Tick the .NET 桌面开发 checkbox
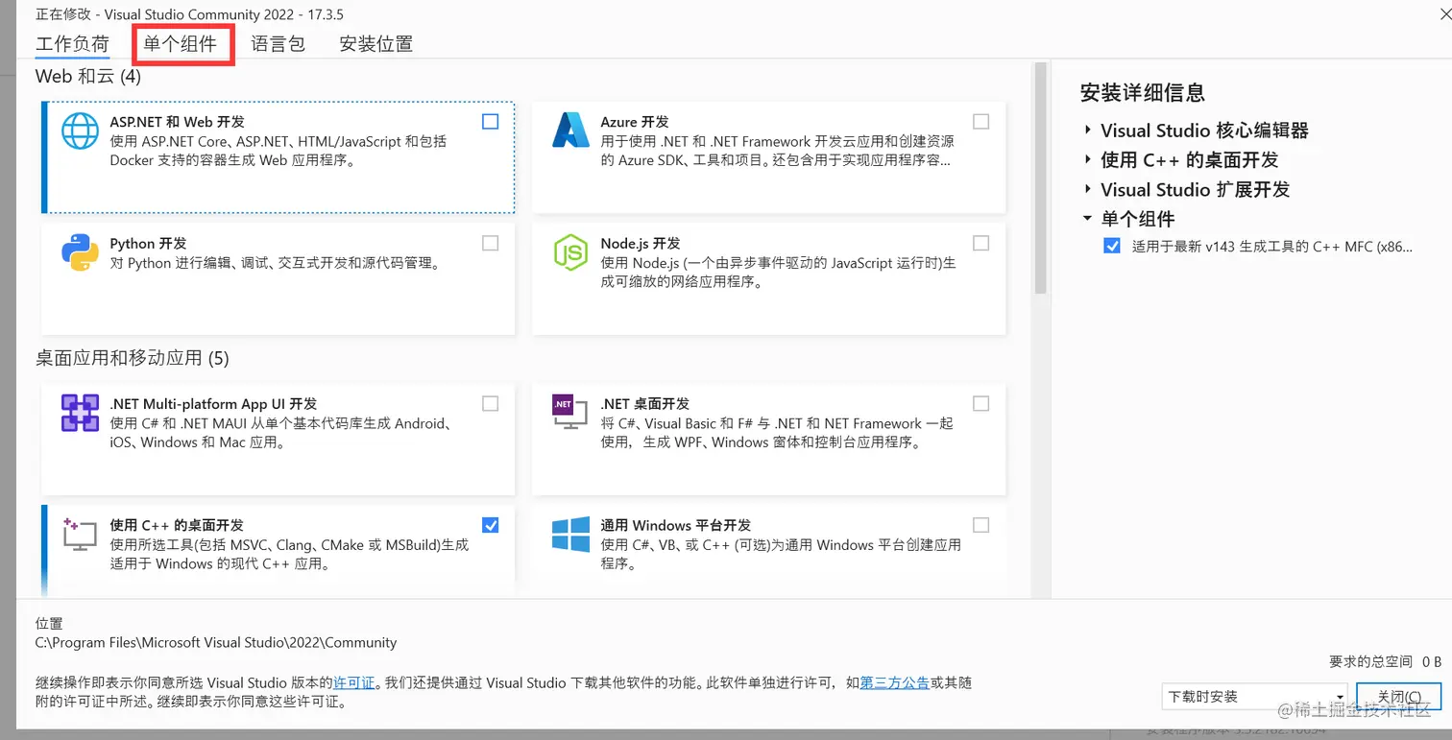The image size is (1452, 740). pos(980,404)
